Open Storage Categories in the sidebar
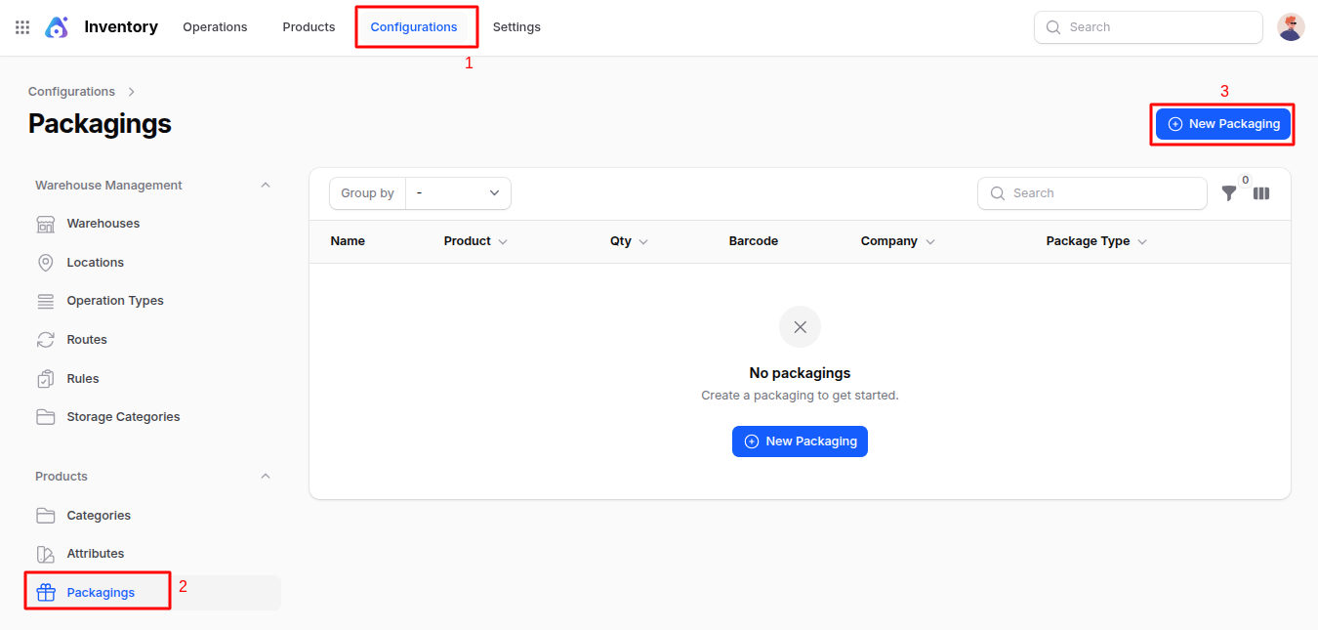Viewport: 1318px width, 630px height. [123, 417]
